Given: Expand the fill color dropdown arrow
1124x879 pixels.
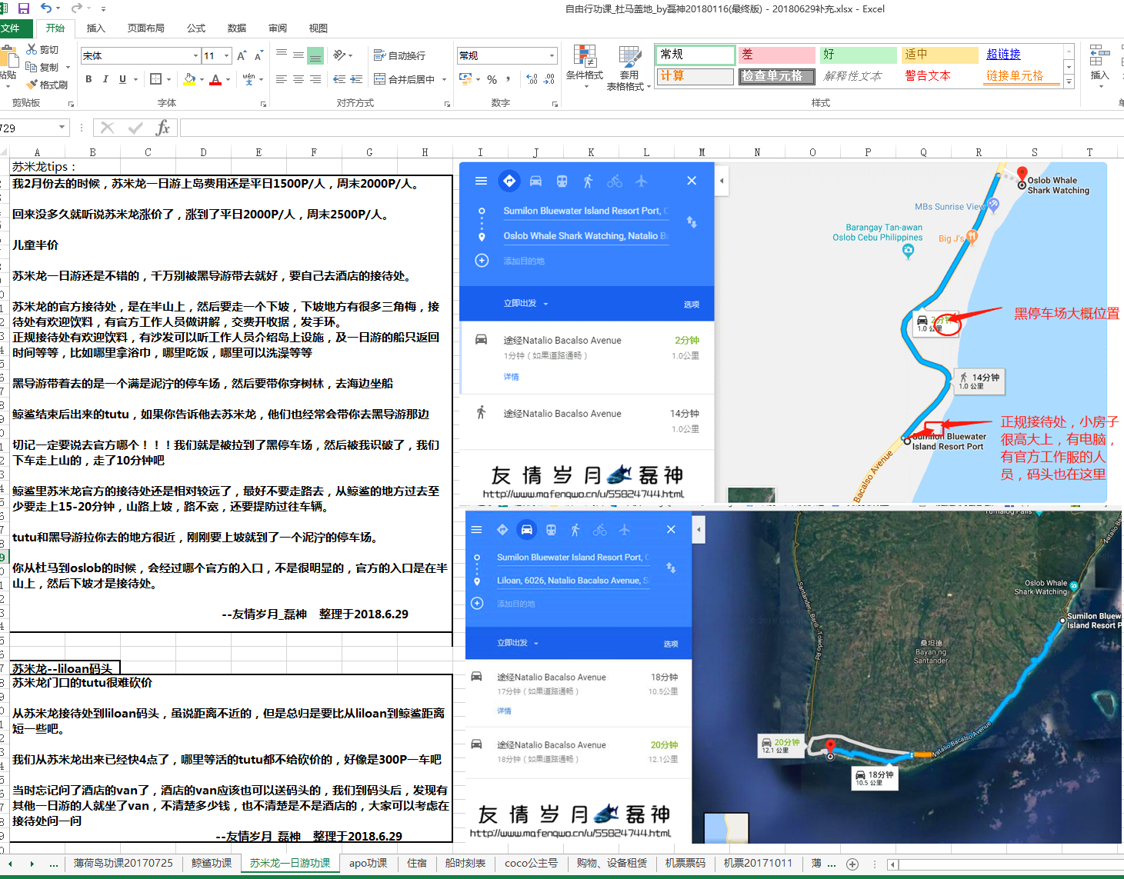Looking at the screenshot, I should point(202,79).
